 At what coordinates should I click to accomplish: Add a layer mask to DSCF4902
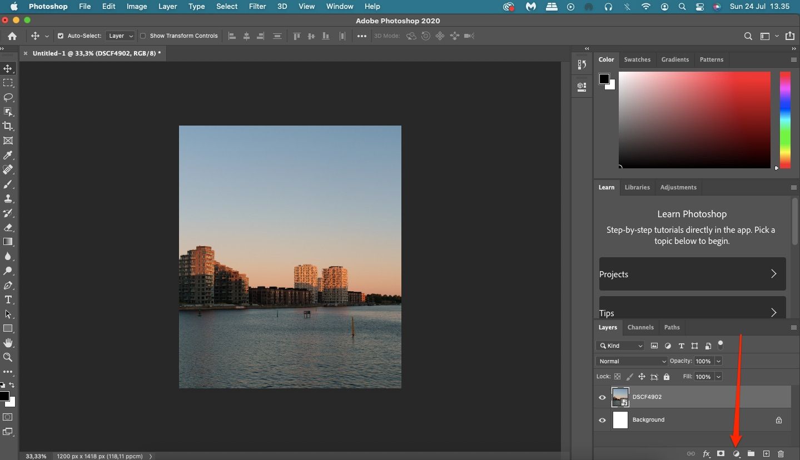[721, 454]
